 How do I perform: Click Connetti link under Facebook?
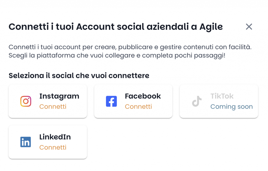tap(138, 107)
